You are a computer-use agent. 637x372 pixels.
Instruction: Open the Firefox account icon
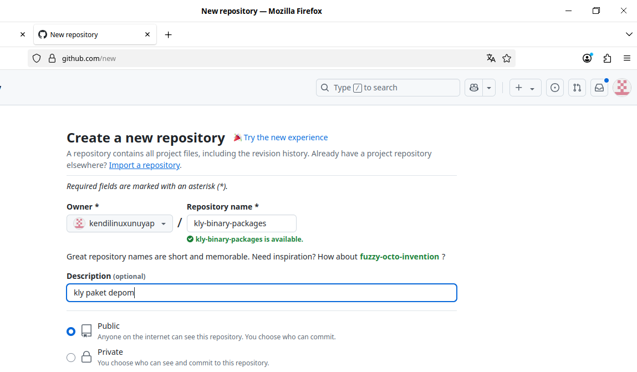587,58
